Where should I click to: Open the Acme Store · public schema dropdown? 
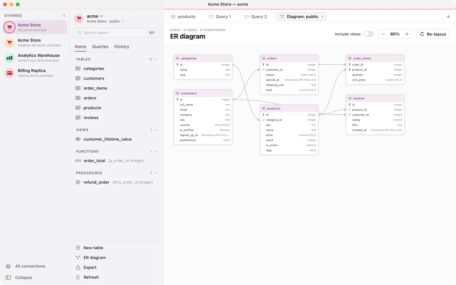coord(105,21)
